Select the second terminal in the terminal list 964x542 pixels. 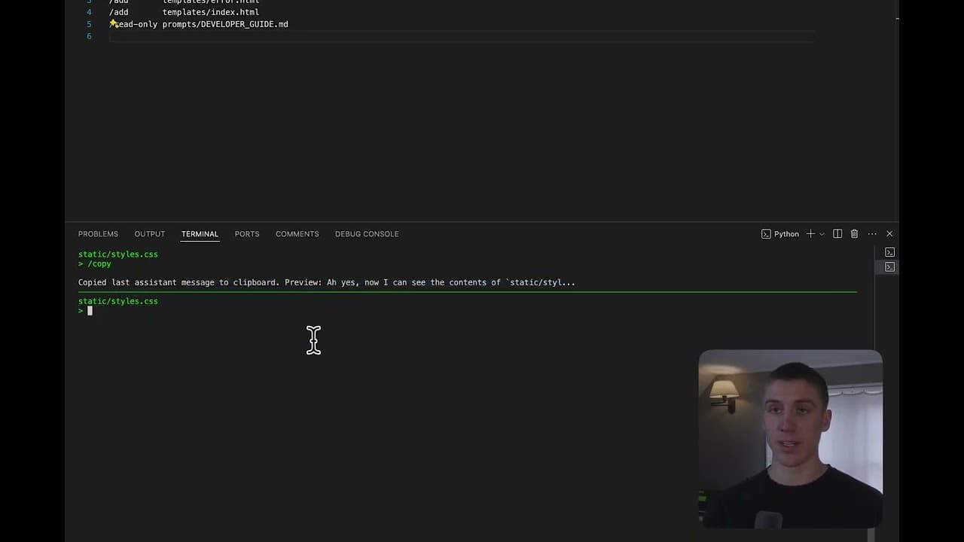pyautogui.click(x=889, y=266)
